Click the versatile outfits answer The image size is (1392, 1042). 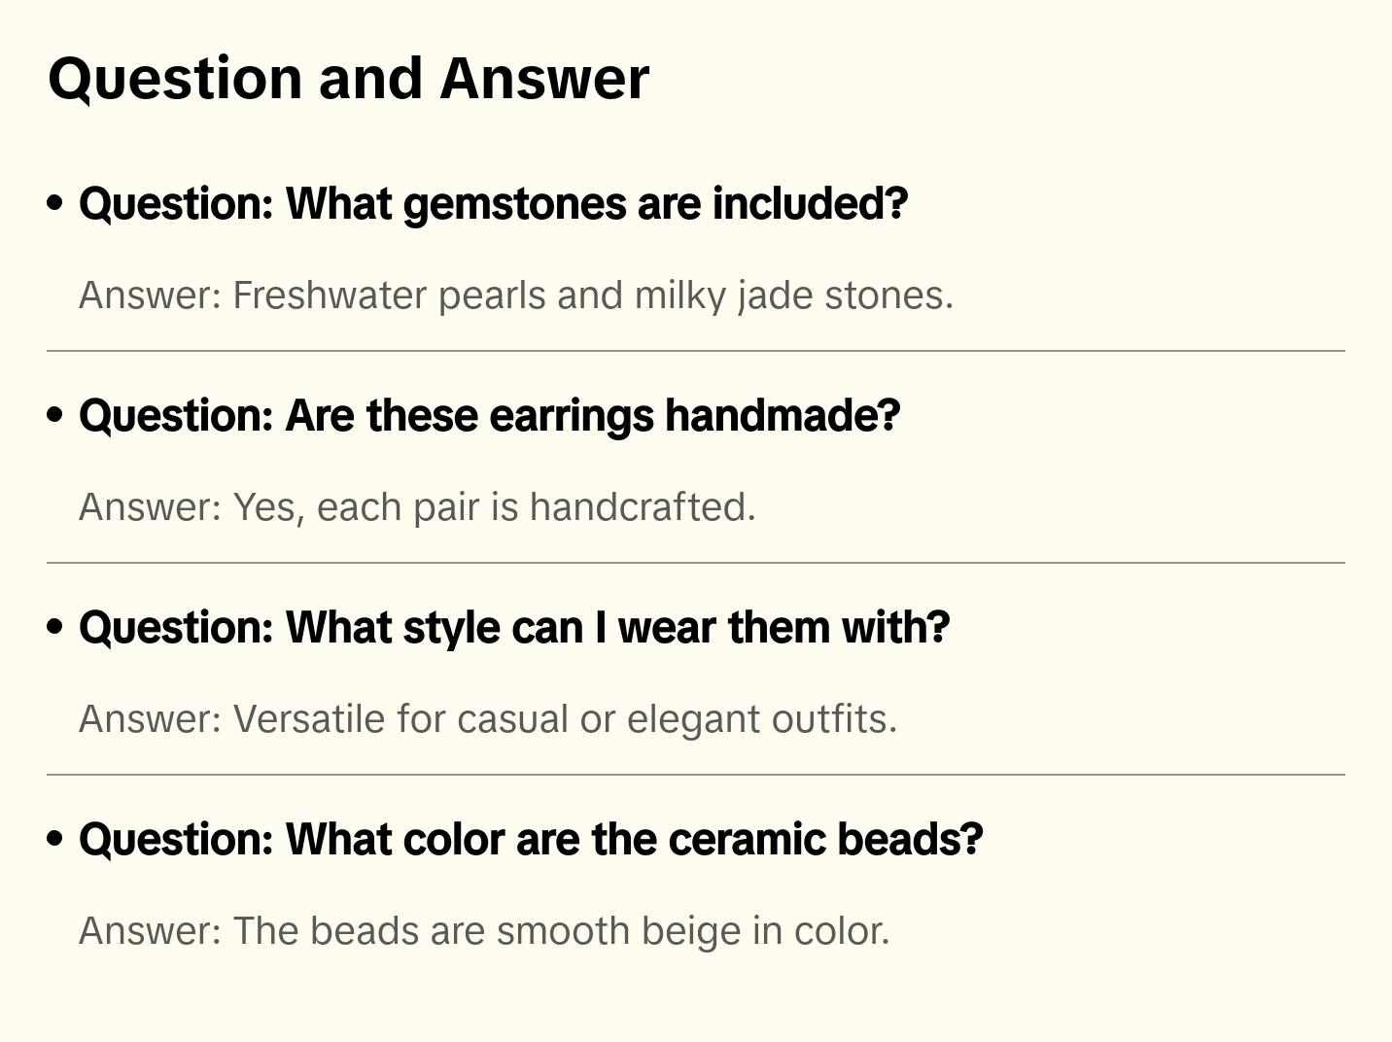[x=487, y=719]
